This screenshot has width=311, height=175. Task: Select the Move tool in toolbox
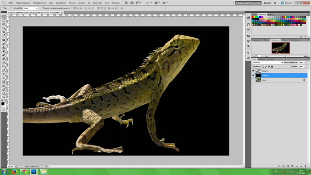4,17
